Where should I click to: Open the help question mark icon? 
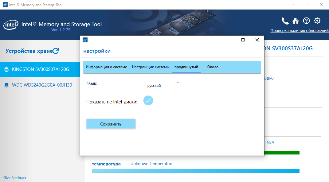[306, 21]
